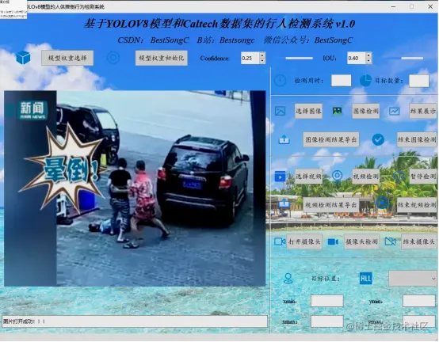Click the 视频检测 button

(365, 177)
